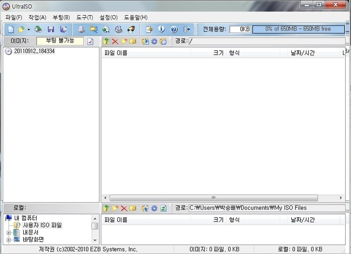Viewport: 351px width, 254px height.
Task: Expand the Open button's dropdown arrow
Action: [x=28, y=29]
